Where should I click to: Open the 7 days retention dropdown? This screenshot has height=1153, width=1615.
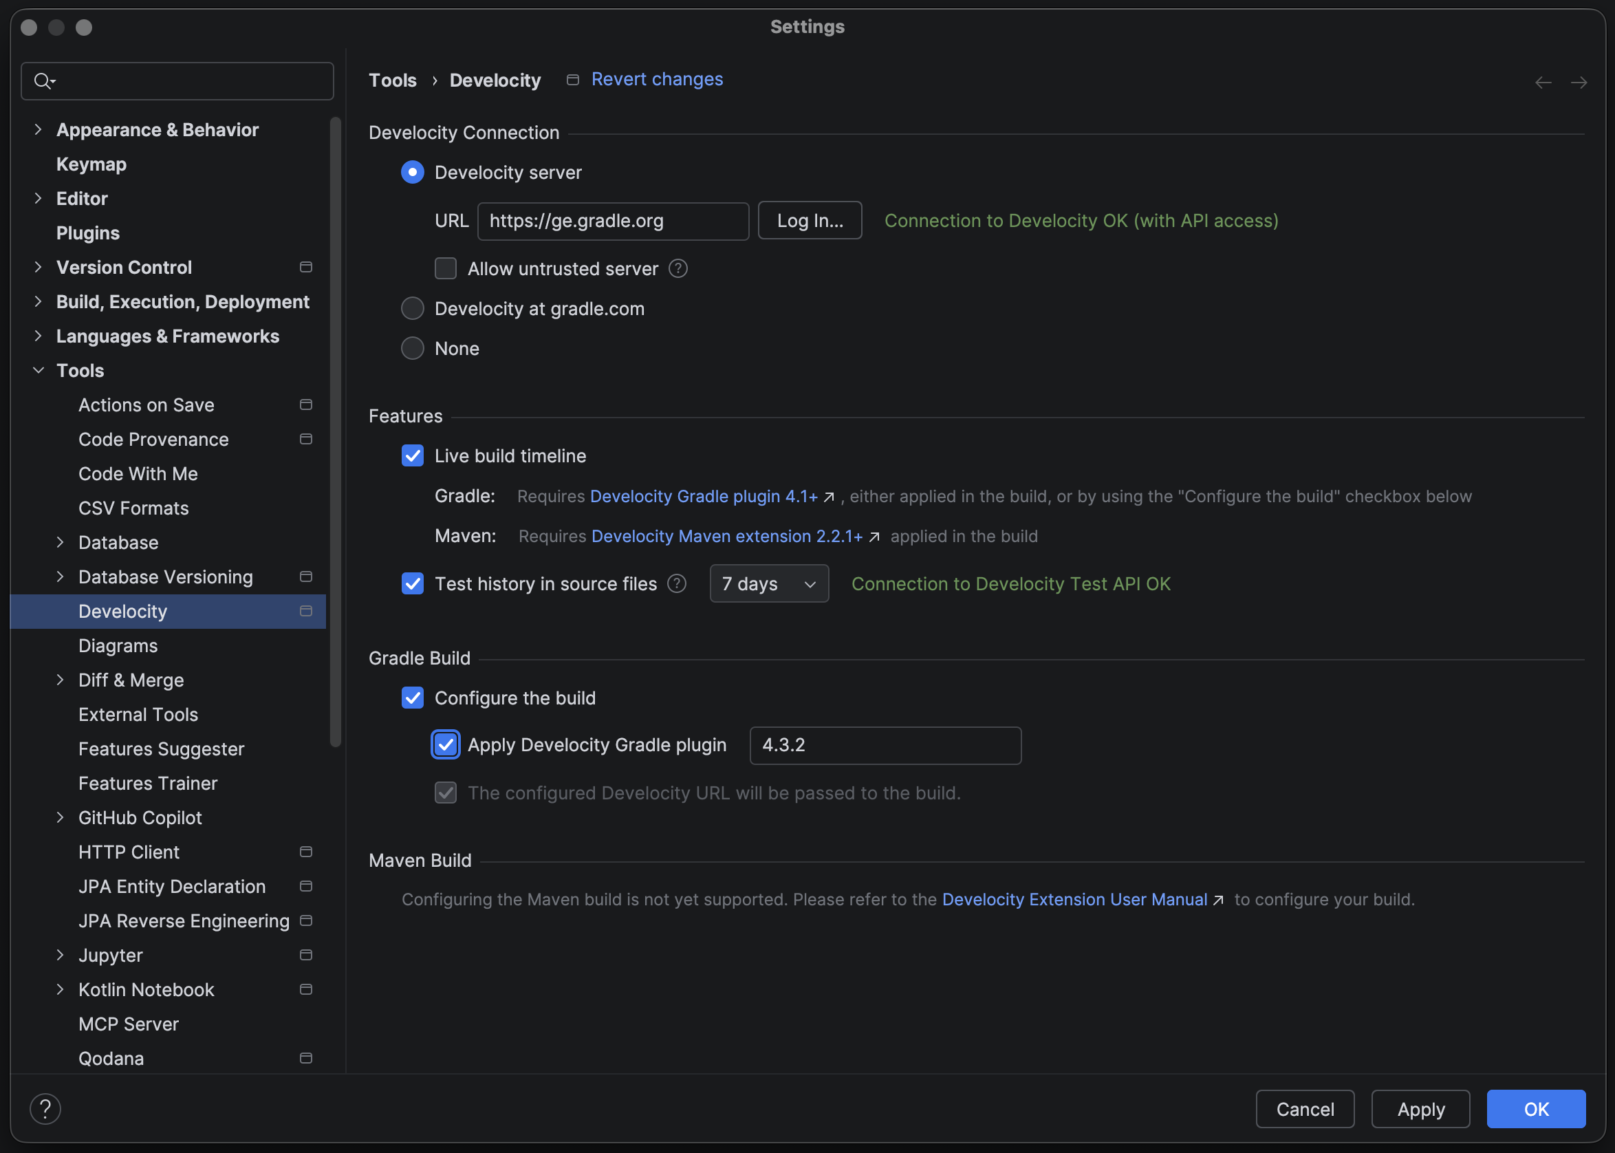[x=769, y=583]
